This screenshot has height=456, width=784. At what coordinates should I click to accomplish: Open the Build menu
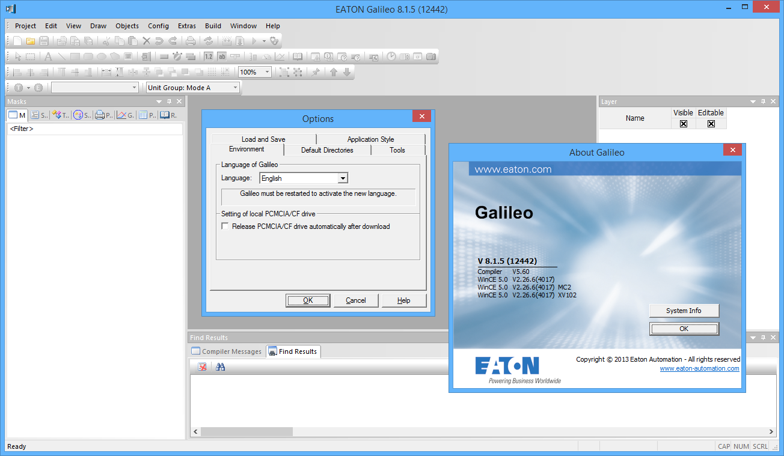click(x=213, y=26)
